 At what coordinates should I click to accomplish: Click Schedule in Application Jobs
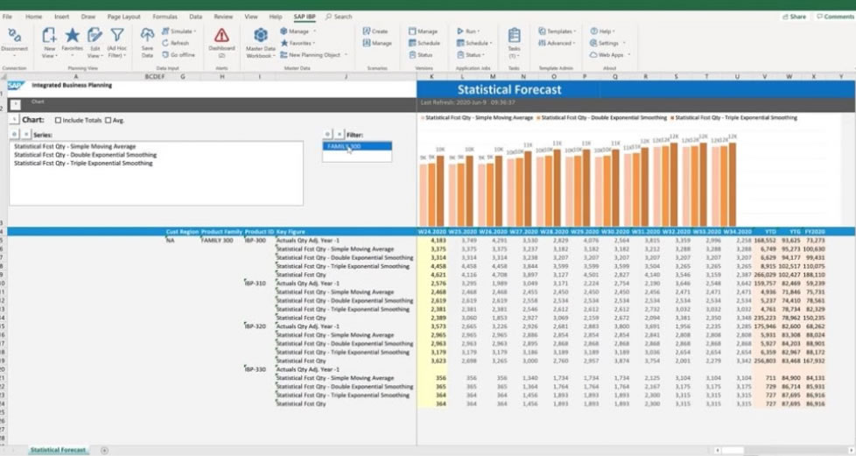click(474, 43)
